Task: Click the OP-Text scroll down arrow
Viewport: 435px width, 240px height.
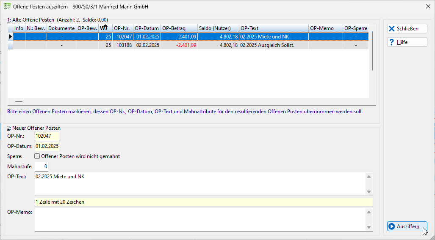Action: [369, 192]
